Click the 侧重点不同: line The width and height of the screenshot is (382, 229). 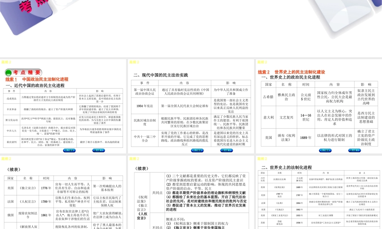pos(175,219)
